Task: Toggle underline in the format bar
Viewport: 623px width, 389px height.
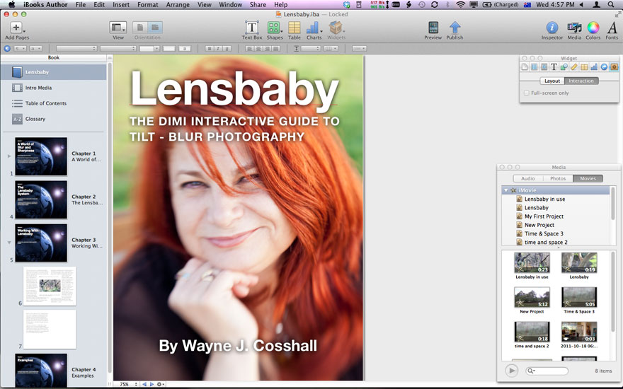Action: pyautogui.click(x=227, y=48)
